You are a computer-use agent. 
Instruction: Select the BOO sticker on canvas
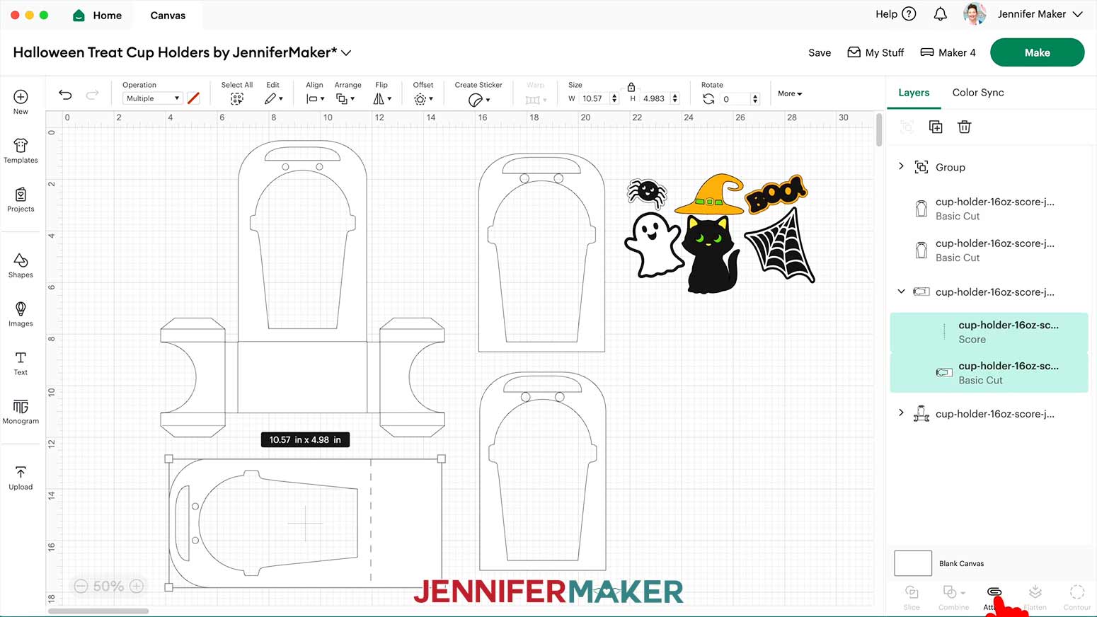point(776,193)
